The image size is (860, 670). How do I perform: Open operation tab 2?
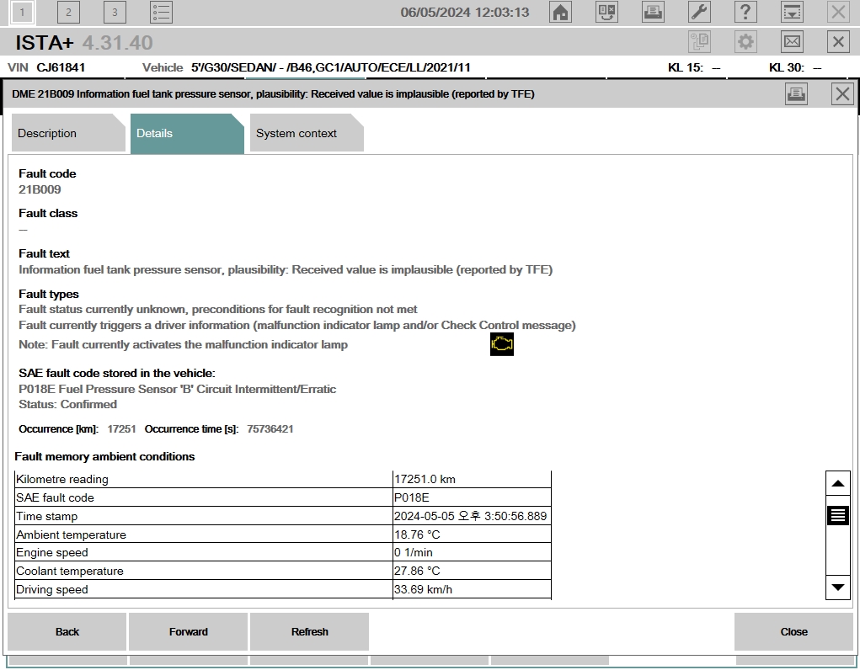(x=68, y=12)
